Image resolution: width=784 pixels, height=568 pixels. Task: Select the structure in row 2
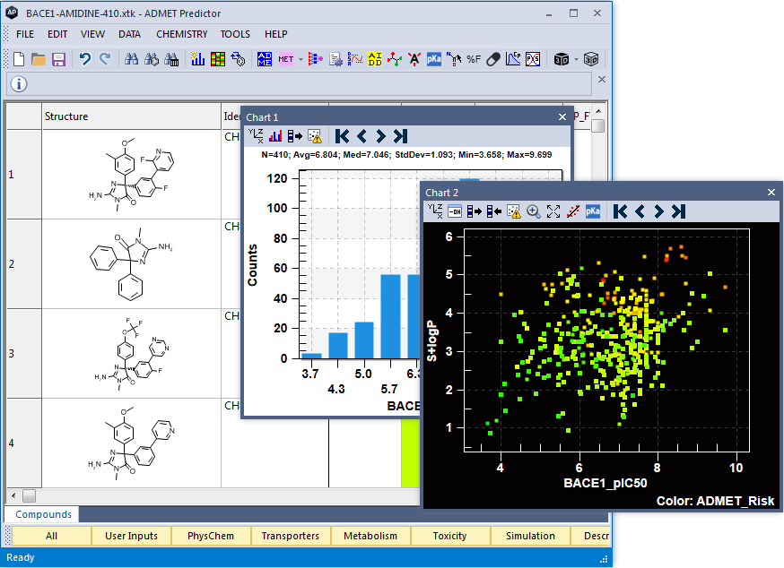(x=132, y=263)
